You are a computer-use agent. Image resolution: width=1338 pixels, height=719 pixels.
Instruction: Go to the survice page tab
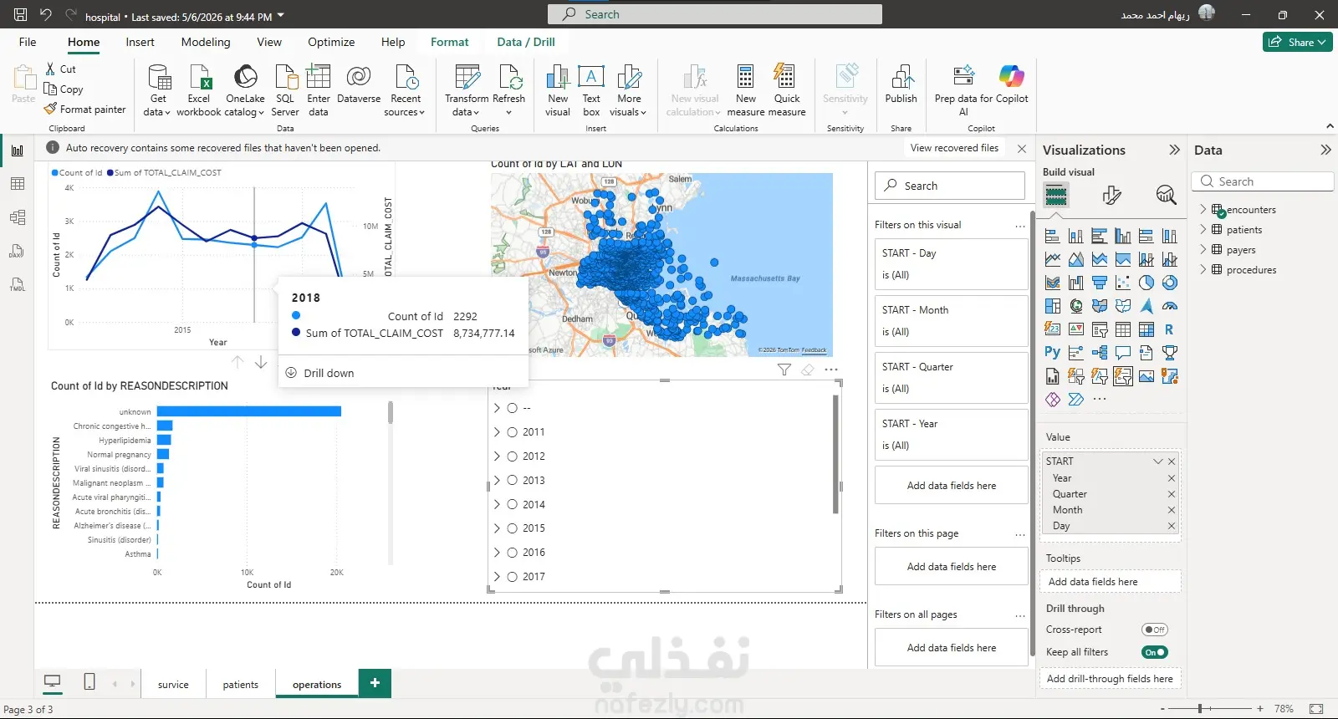pos(173,685)
